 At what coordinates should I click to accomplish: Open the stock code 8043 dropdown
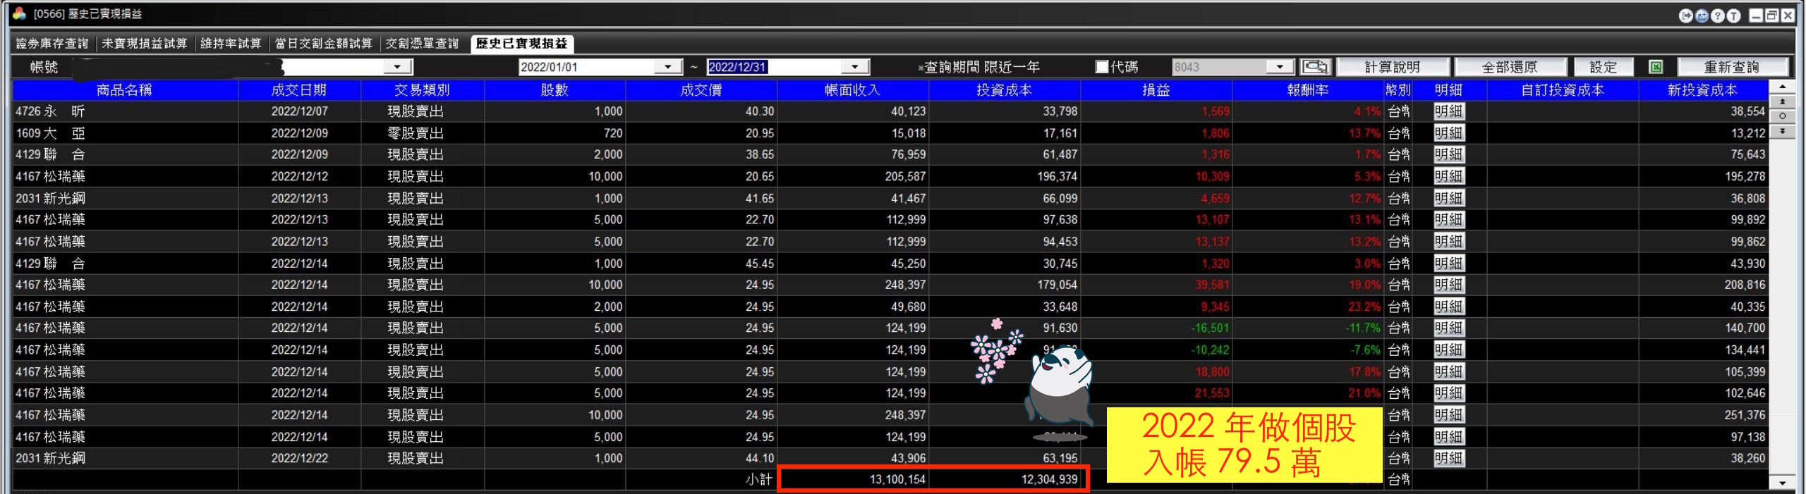click(1280, 67)
